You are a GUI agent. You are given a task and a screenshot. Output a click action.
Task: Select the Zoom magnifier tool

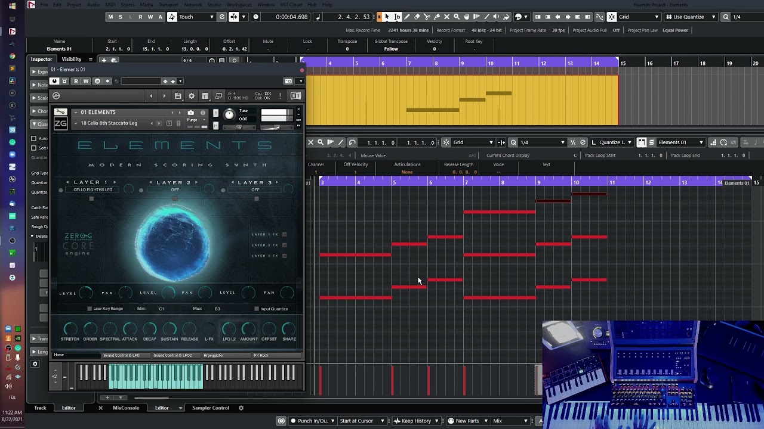[457, 17]
